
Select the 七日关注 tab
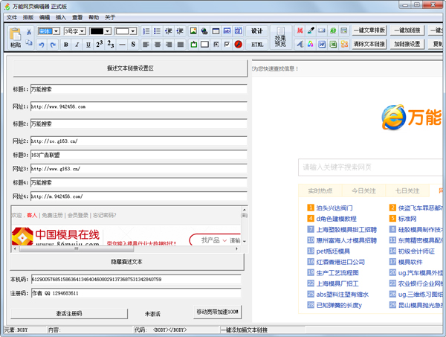[407, 190]
